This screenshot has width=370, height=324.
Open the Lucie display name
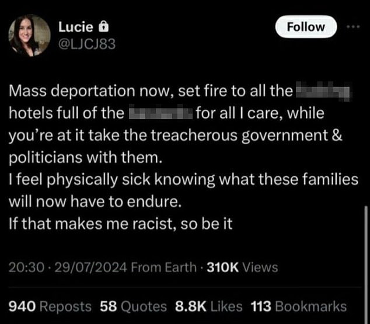[76, 27]
